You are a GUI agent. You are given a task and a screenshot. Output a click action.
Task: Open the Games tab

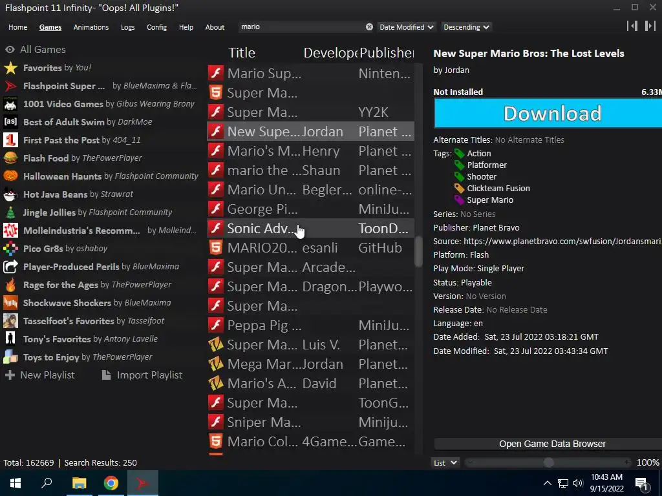(50, 27)
